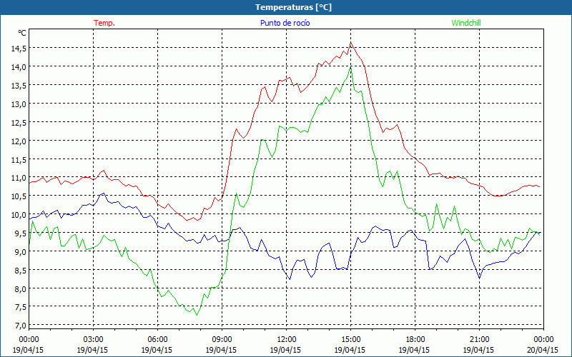The image size is (572, 357).
Task: Click the 09:00 time label on the x-axis
Action: coord(222,340)
